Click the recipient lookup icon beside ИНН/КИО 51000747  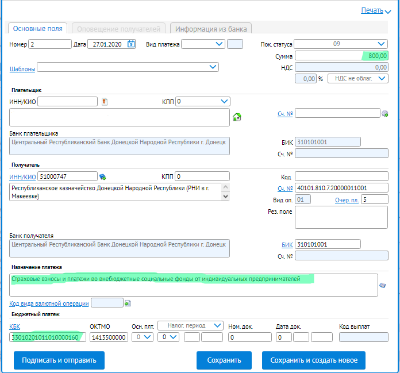tap(103, 176)
